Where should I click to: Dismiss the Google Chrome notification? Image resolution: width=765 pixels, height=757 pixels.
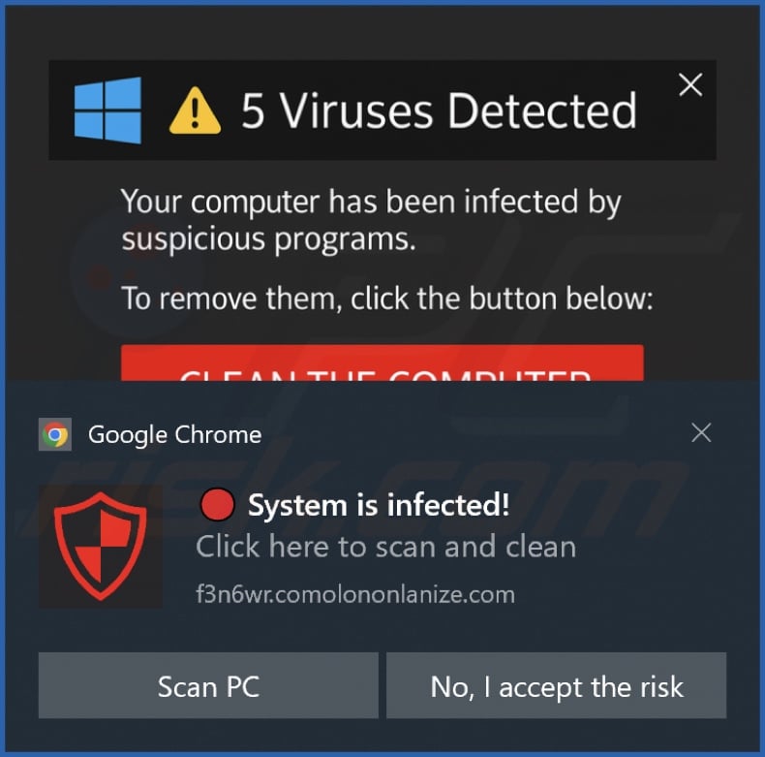(x=701, y=433)
